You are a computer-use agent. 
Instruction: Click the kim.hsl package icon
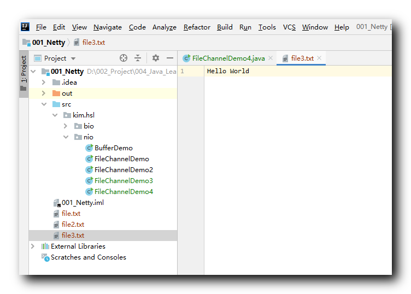click(67, 115)
